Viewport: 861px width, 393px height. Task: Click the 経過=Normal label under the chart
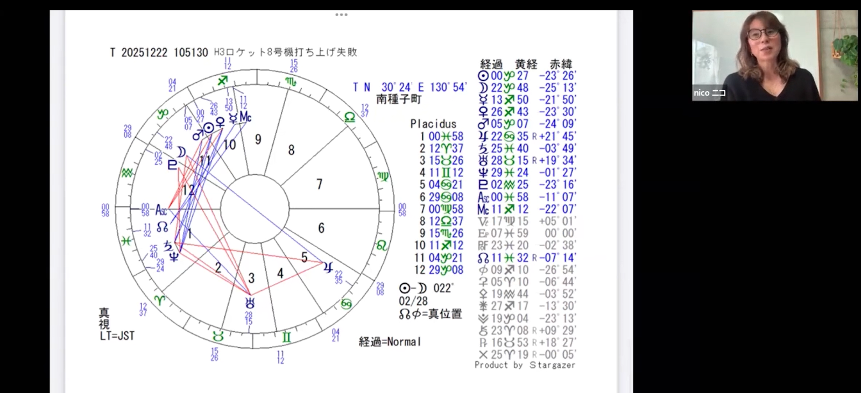[390, 342]
